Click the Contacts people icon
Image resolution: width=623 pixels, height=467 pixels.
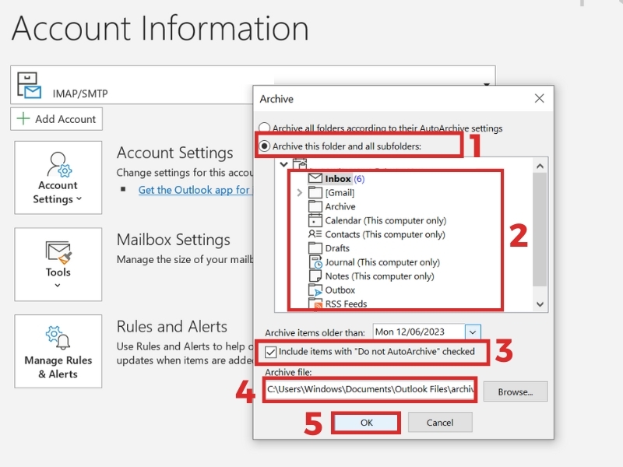pos(315,234)
